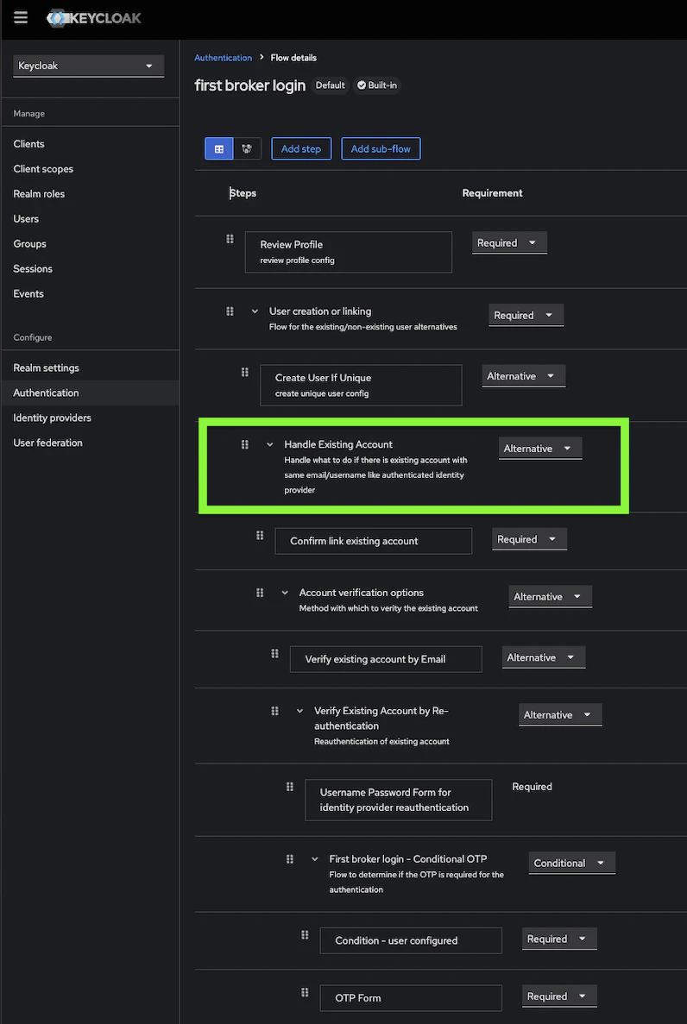Select the Review Profile step box
The width and height of the screenshot is (687, 1024).
(349, 252)
